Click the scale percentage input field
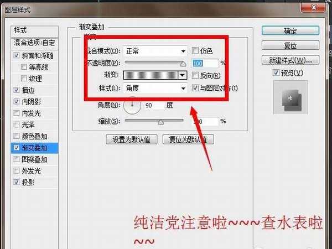The width and height of the screenshot is (332, 249). click(x=205, y=121)
